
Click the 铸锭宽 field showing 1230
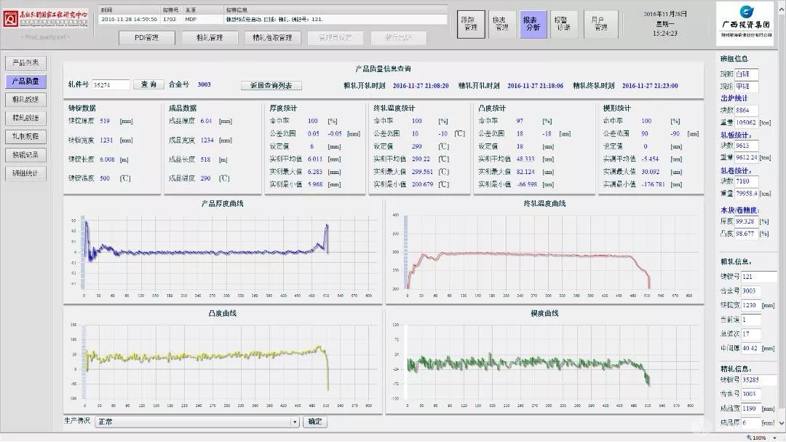pos(751,305)
